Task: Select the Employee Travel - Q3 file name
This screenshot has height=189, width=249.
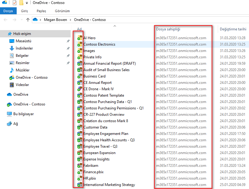Action: click(x=100, y=146)
